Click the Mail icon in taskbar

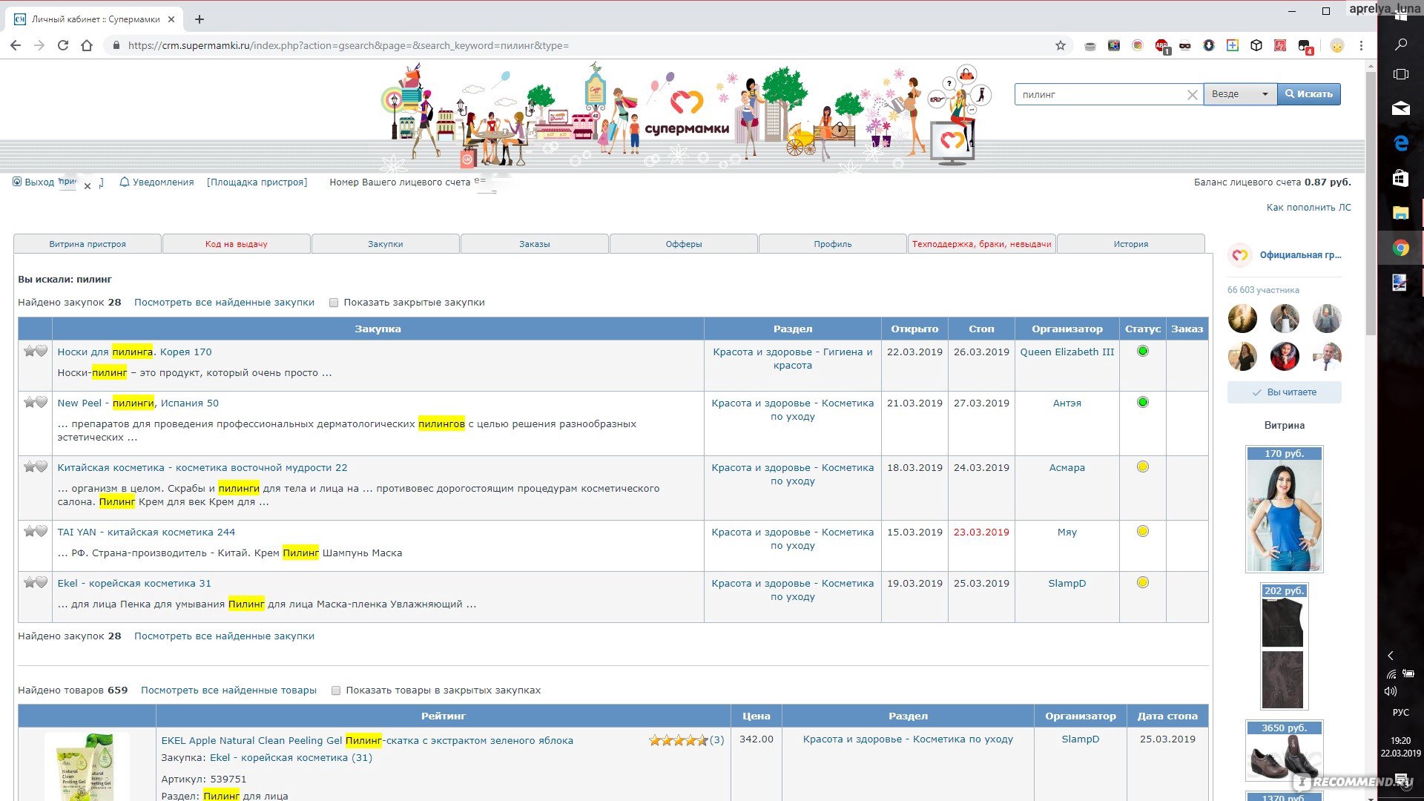(x=1401, y=108)
